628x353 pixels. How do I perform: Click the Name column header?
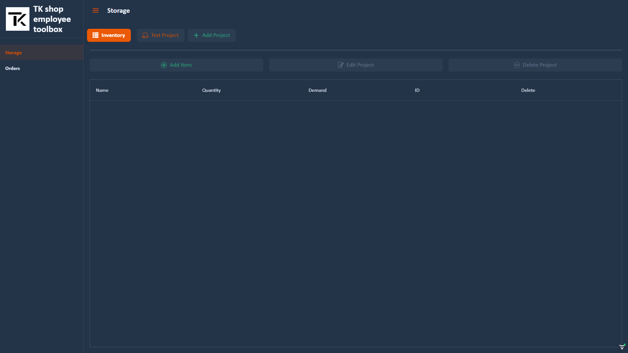pos(102,90)
